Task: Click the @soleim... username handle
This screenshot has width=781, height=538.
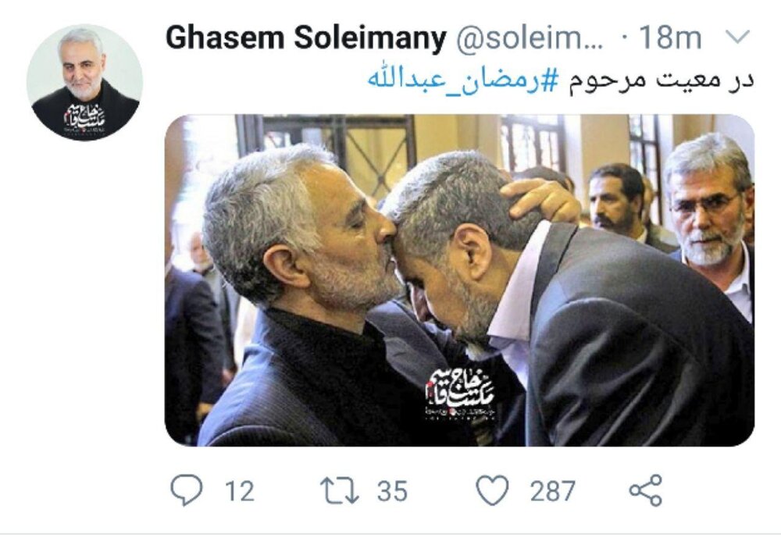Action: tap(530, 37)
